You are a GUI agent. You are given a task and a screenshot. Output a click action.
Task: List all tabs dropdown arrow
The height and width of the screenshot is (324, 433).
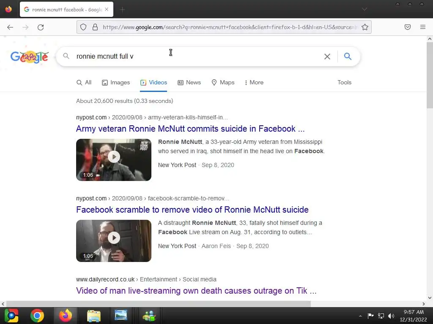tap(364, 9)
